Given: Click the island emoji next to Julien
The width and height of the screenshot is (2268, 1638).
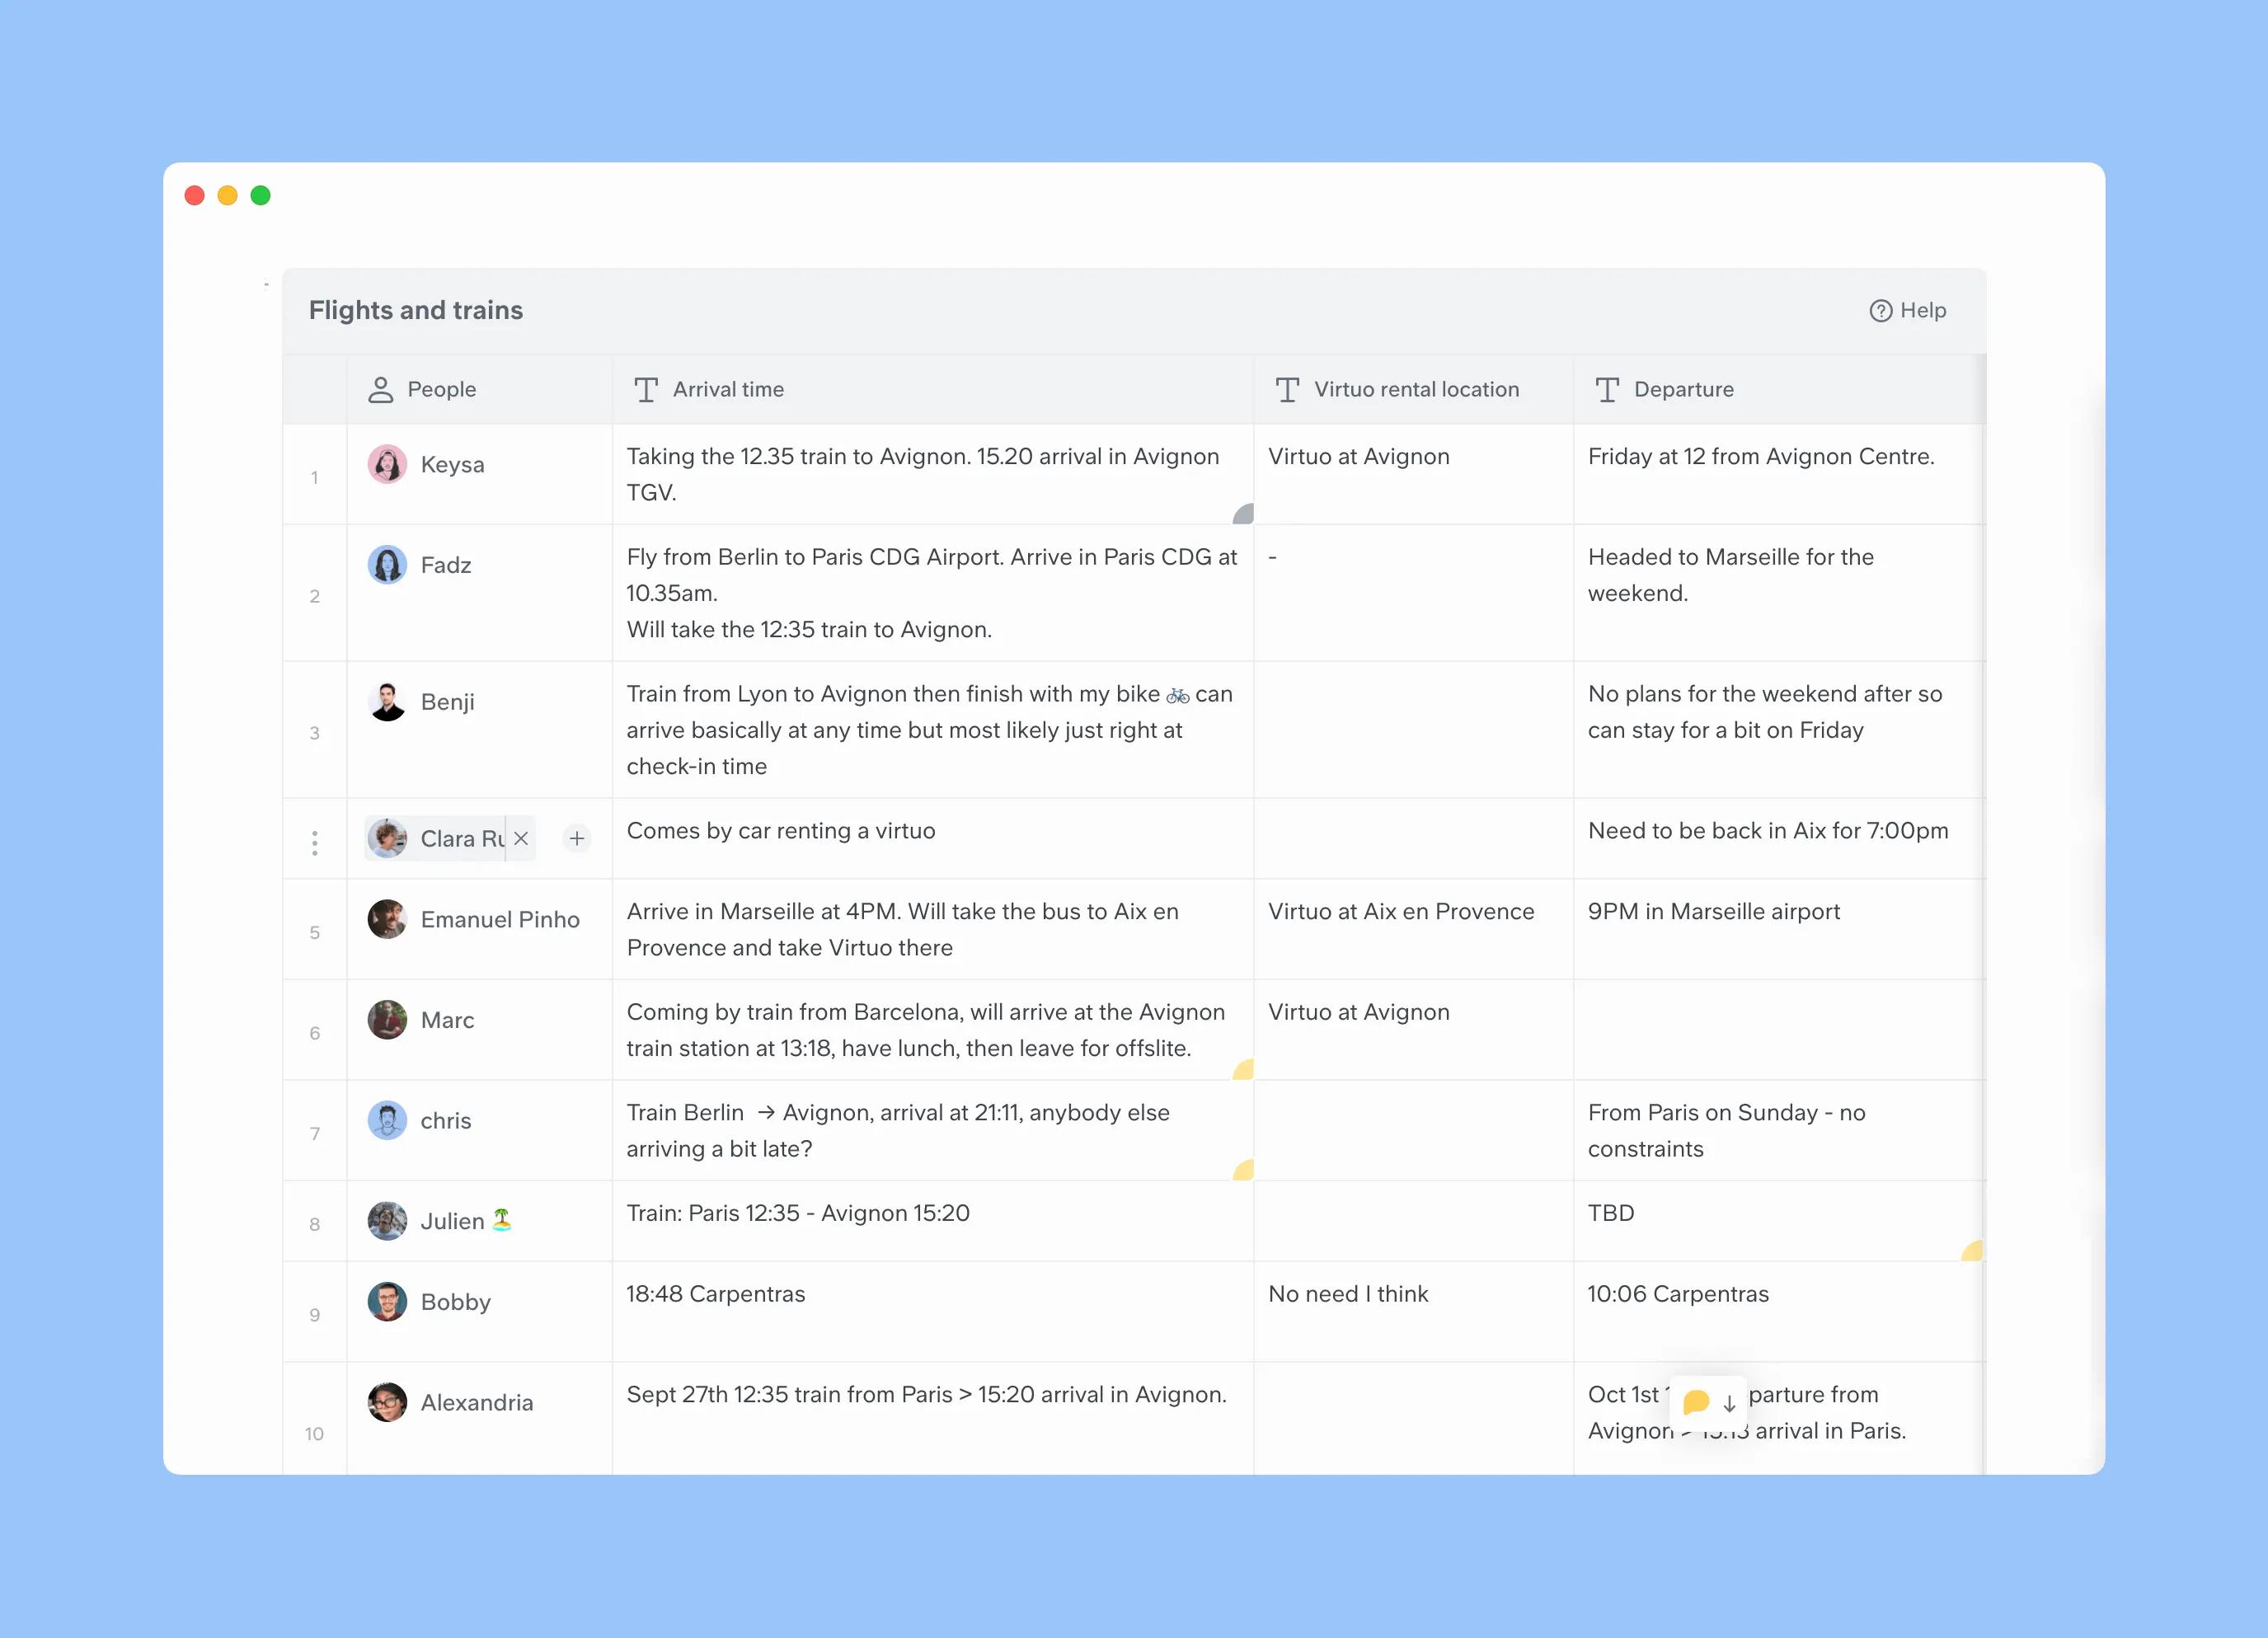Looking at the screenshot, I should [502, 1220].
